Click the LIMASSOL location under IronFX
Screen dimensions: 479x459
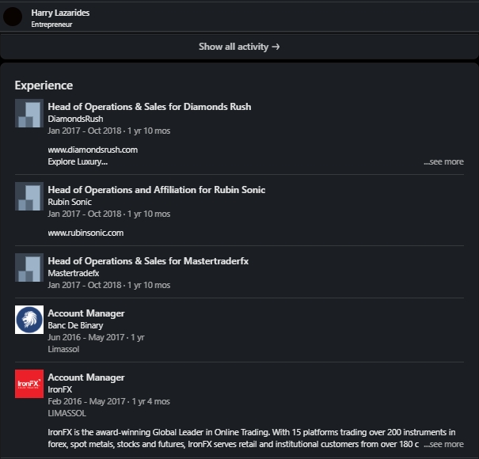pos(67,413)
